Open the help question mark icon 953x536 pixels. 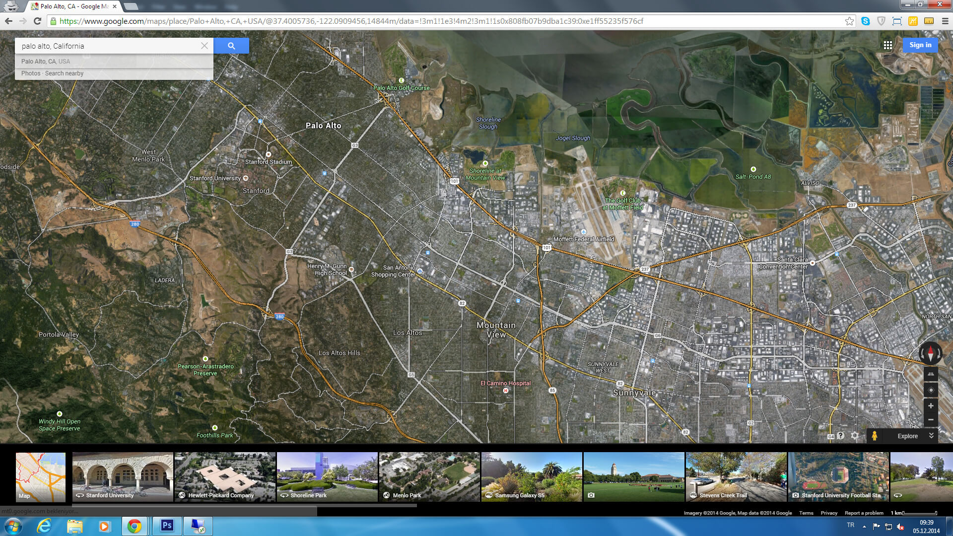tap(840, 436)
